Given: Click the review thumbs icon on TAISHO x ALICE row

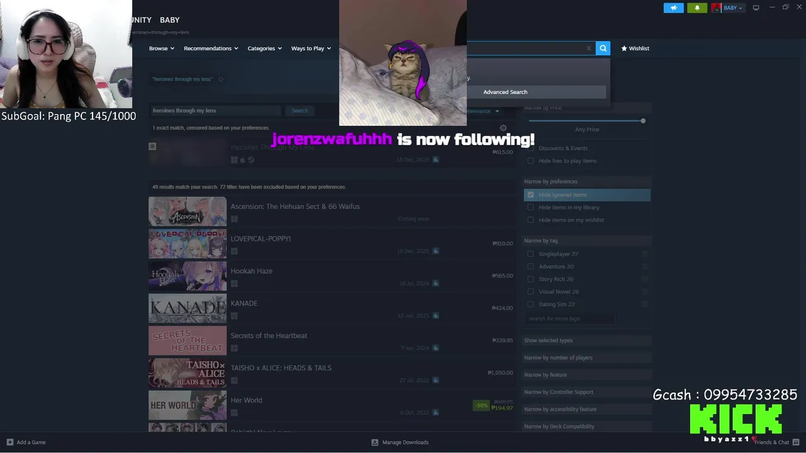Looking at the screenshot, I should point(435,381).
